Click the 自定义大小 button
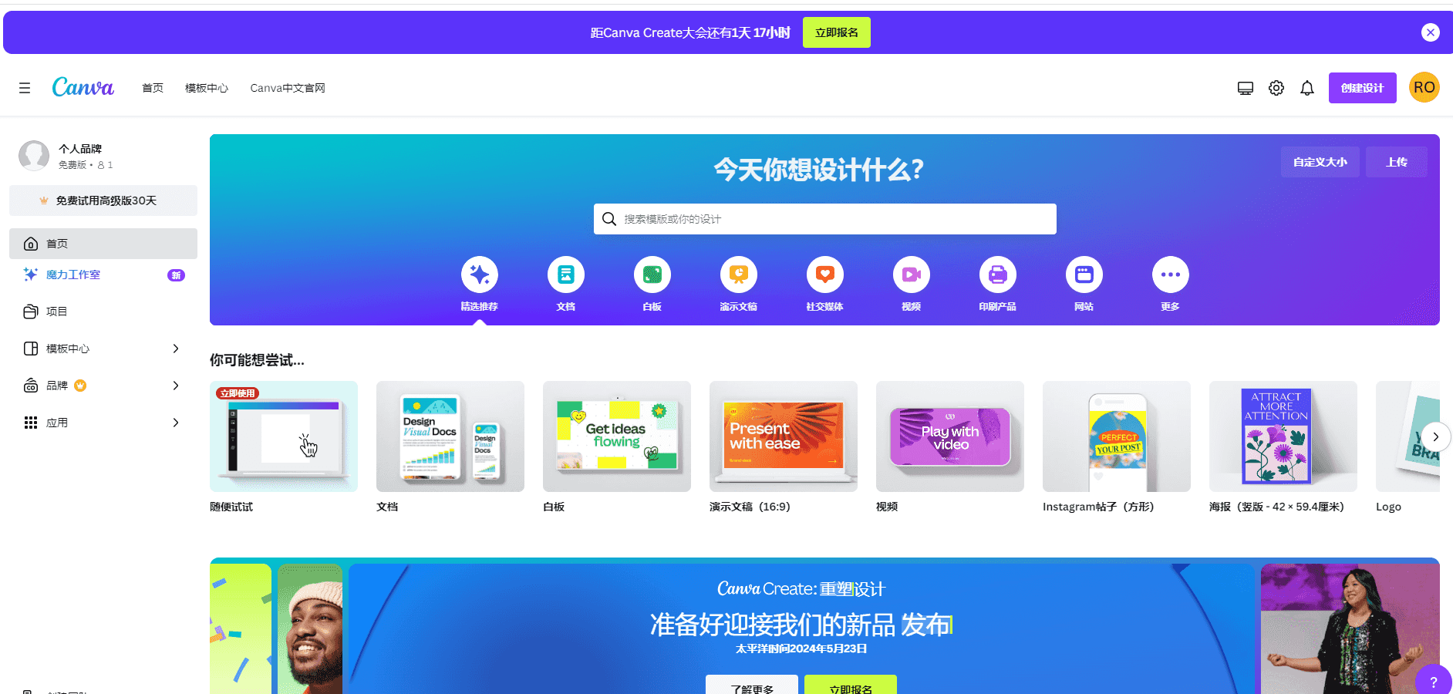Image resolution: width=1453 pixels, height=694 pixels. click(1320, 162)
